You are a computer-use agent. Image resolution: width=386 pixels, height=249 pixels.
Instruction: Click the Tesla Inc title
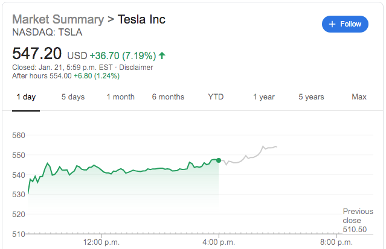pos(141,19)
